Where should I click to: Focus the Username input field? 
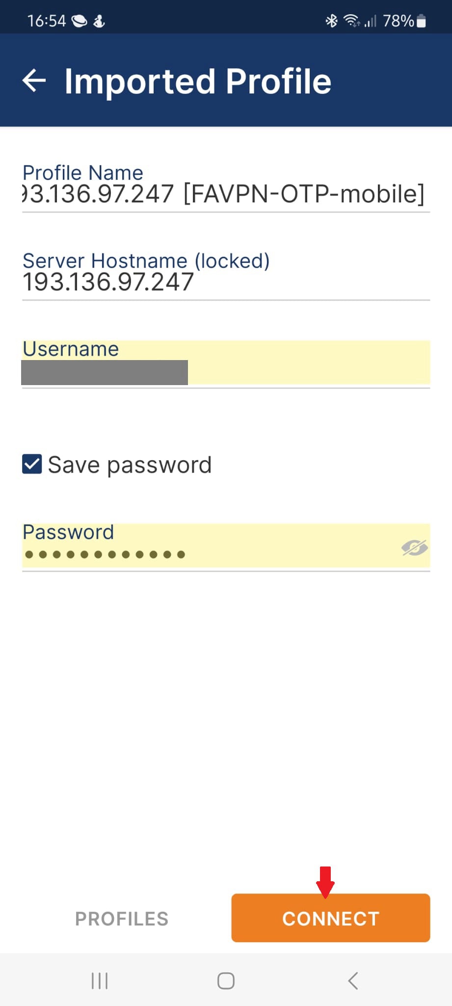pyautogui.click(x=226, y=363)
